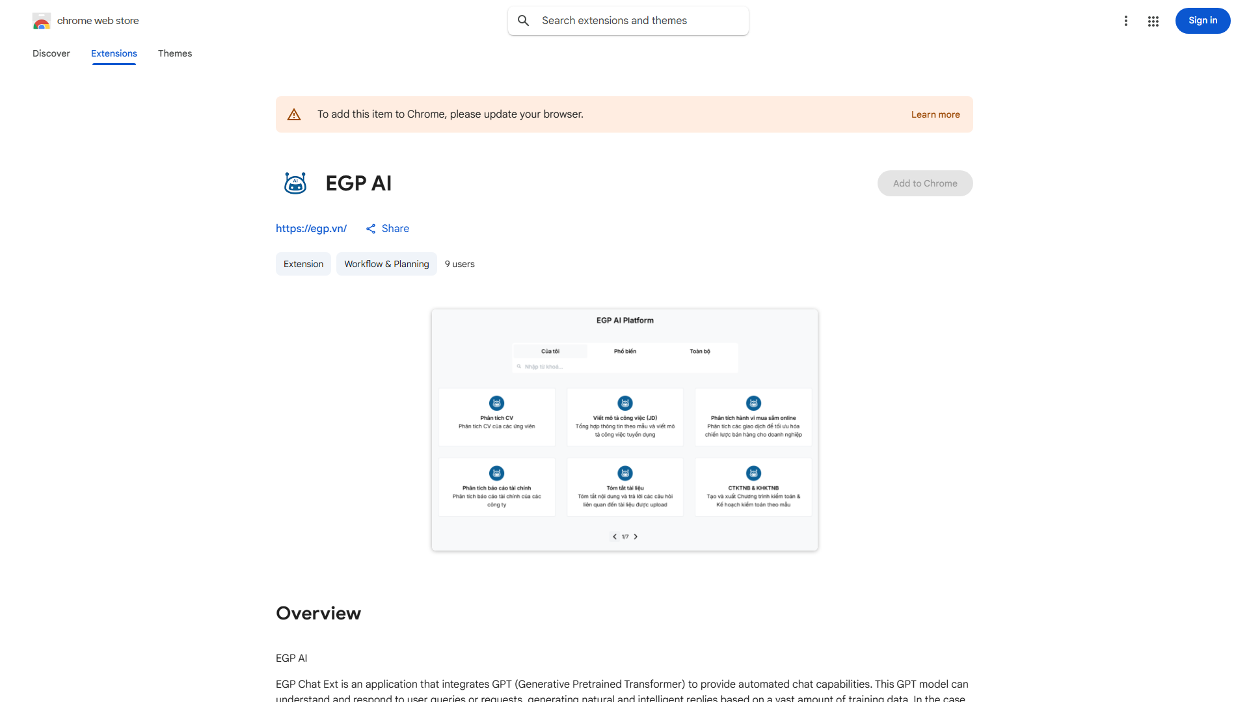Go to previous screenshot with left chevron

614,537
